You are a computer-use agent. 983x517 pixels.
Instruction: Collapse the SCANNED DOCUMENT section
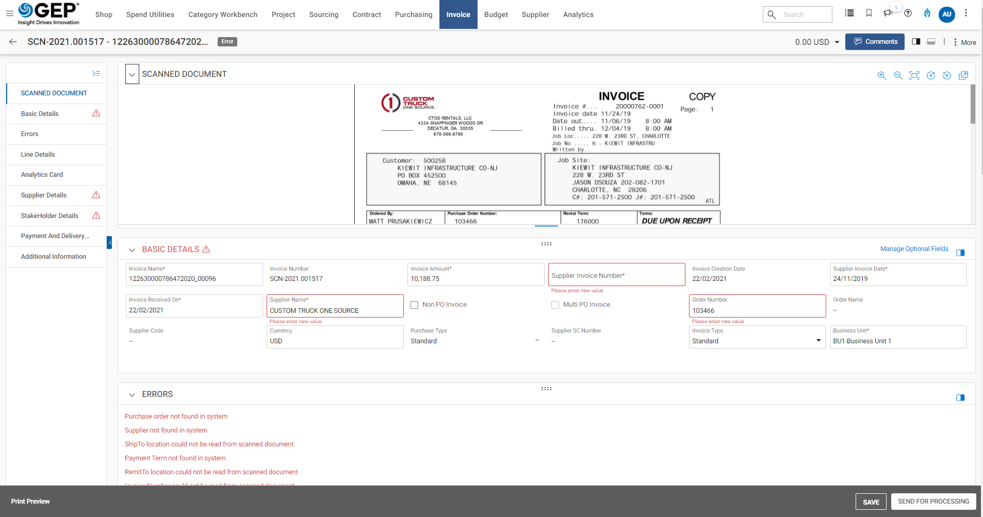132,74
